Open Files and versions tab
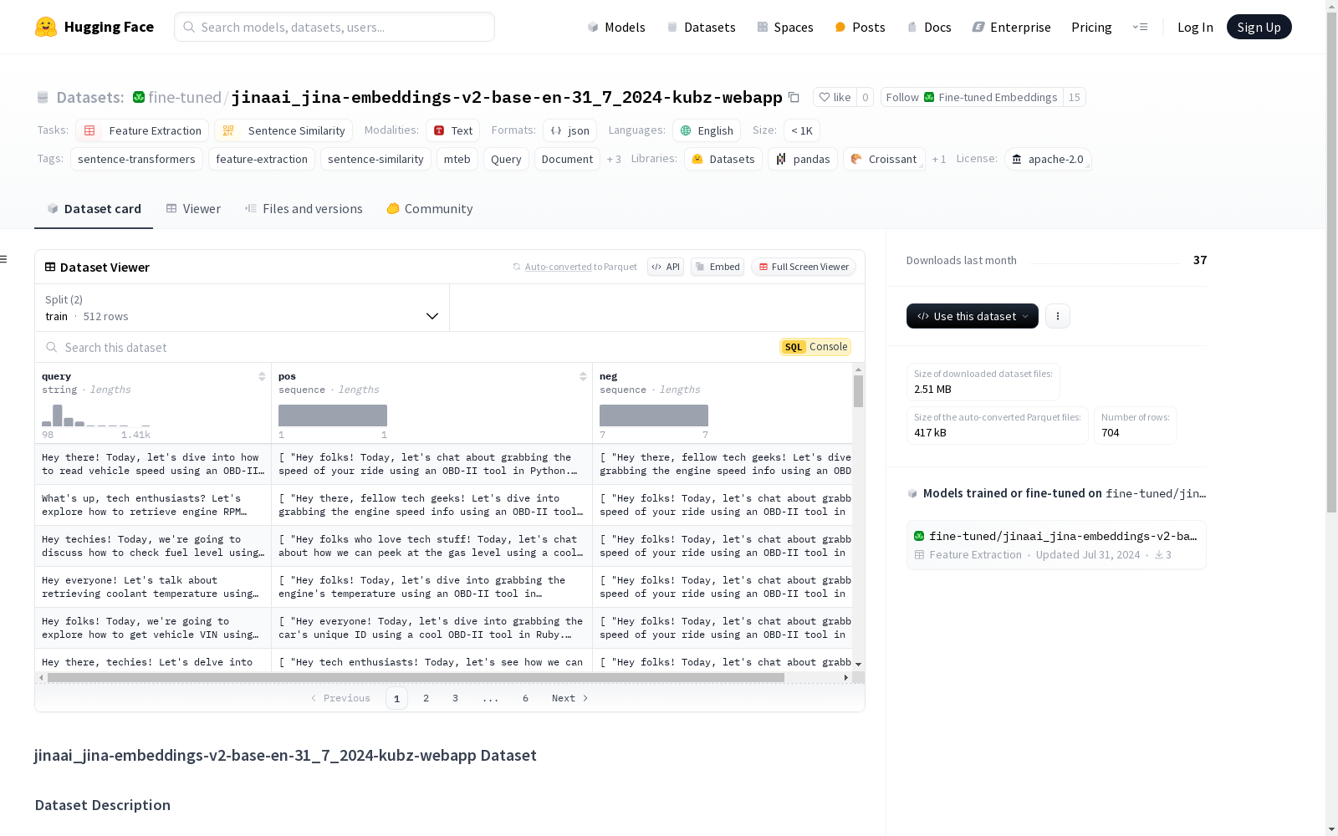This screenshot has height=836, width=1338. click(x=304, y=209)
